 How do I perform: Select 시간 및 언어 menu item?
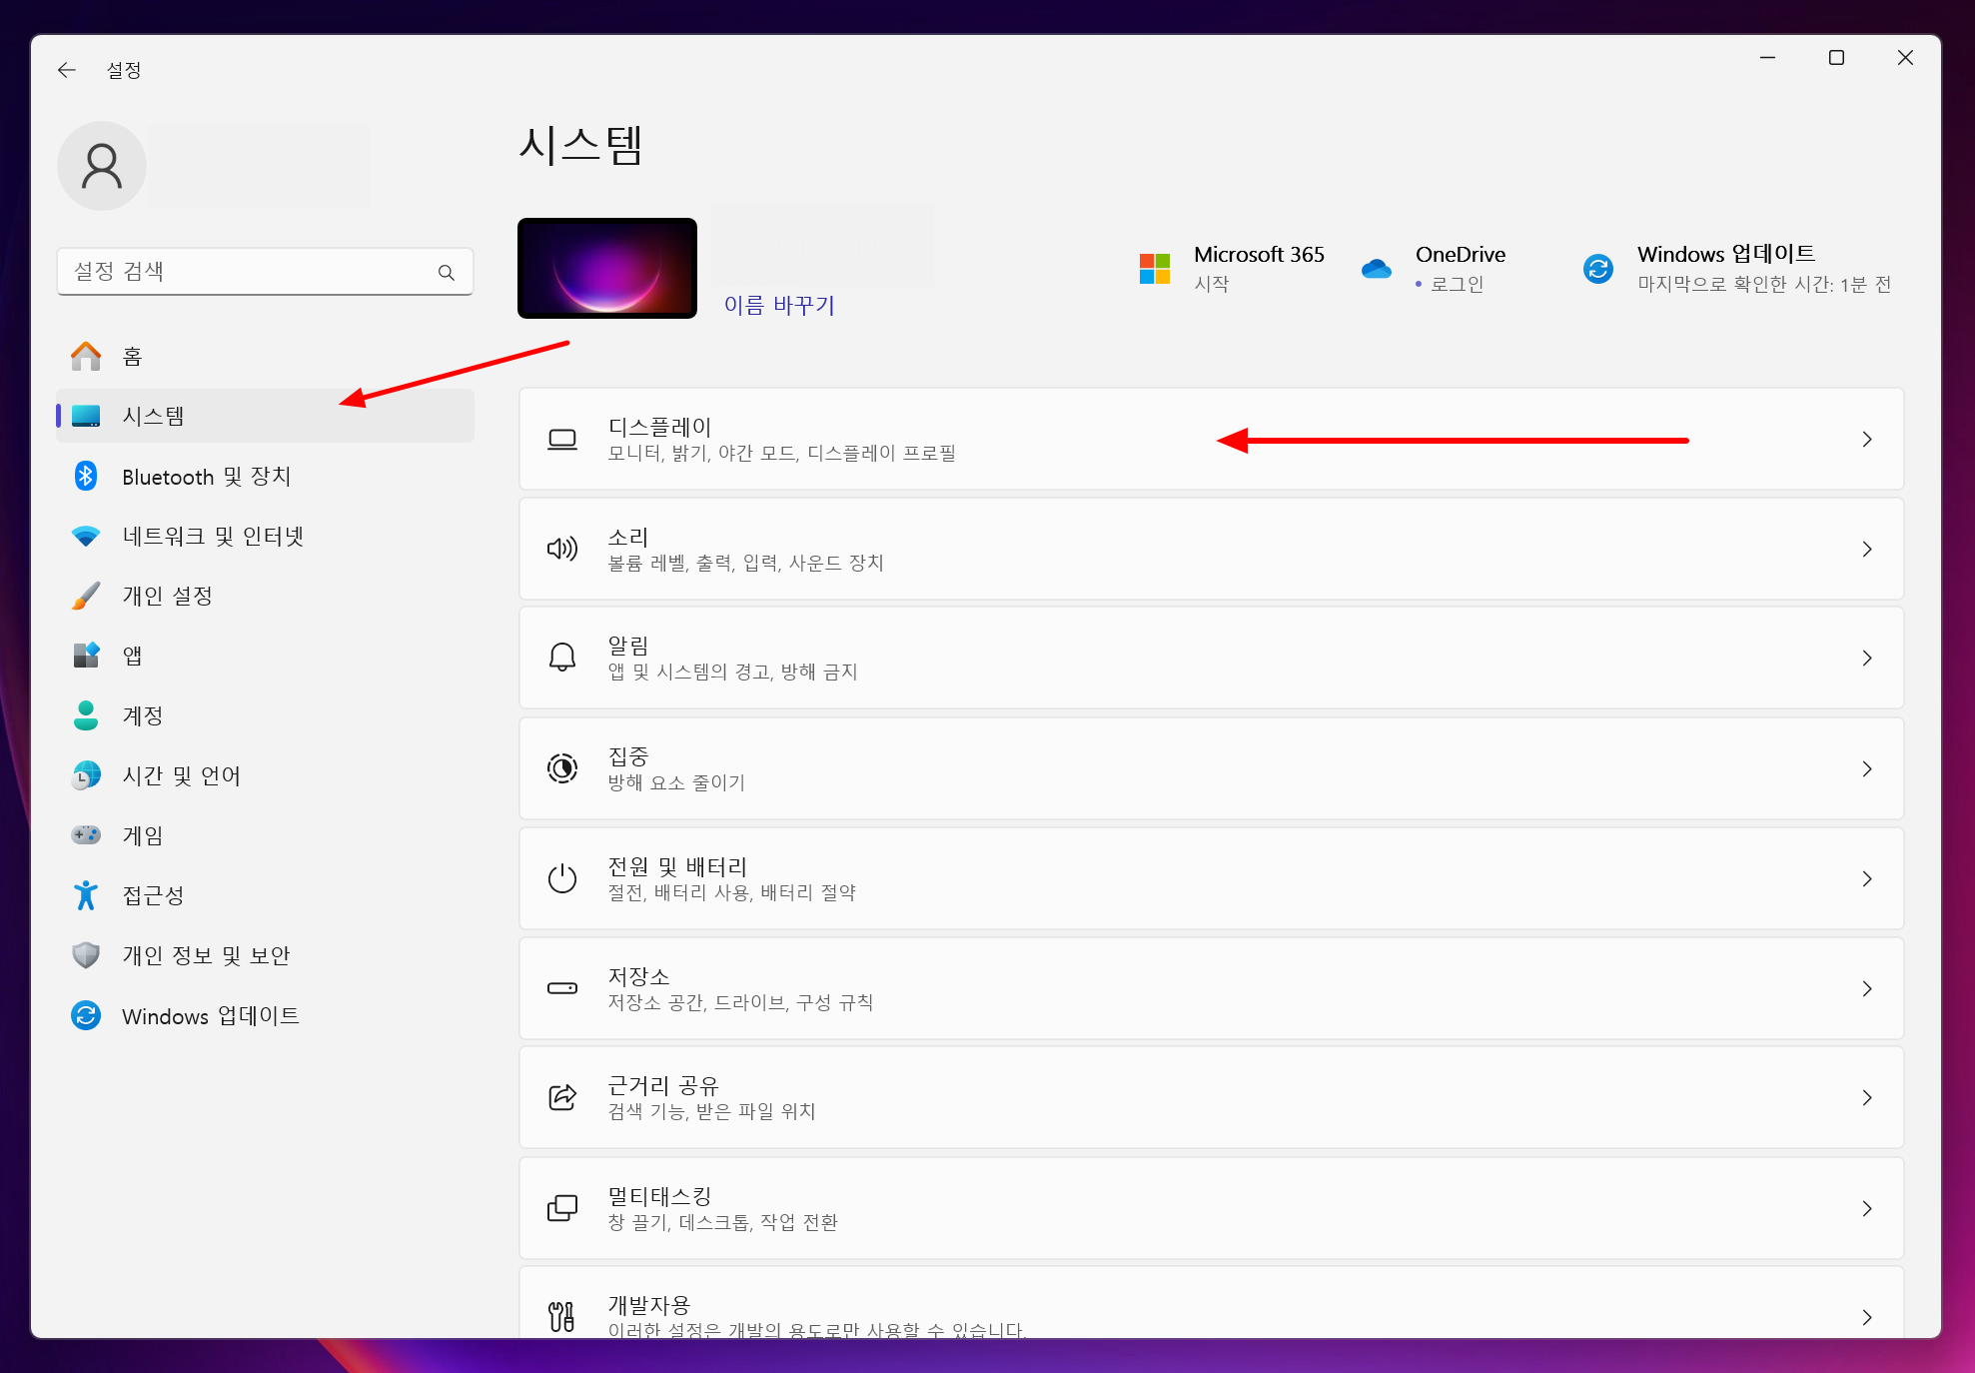(181, 775)
